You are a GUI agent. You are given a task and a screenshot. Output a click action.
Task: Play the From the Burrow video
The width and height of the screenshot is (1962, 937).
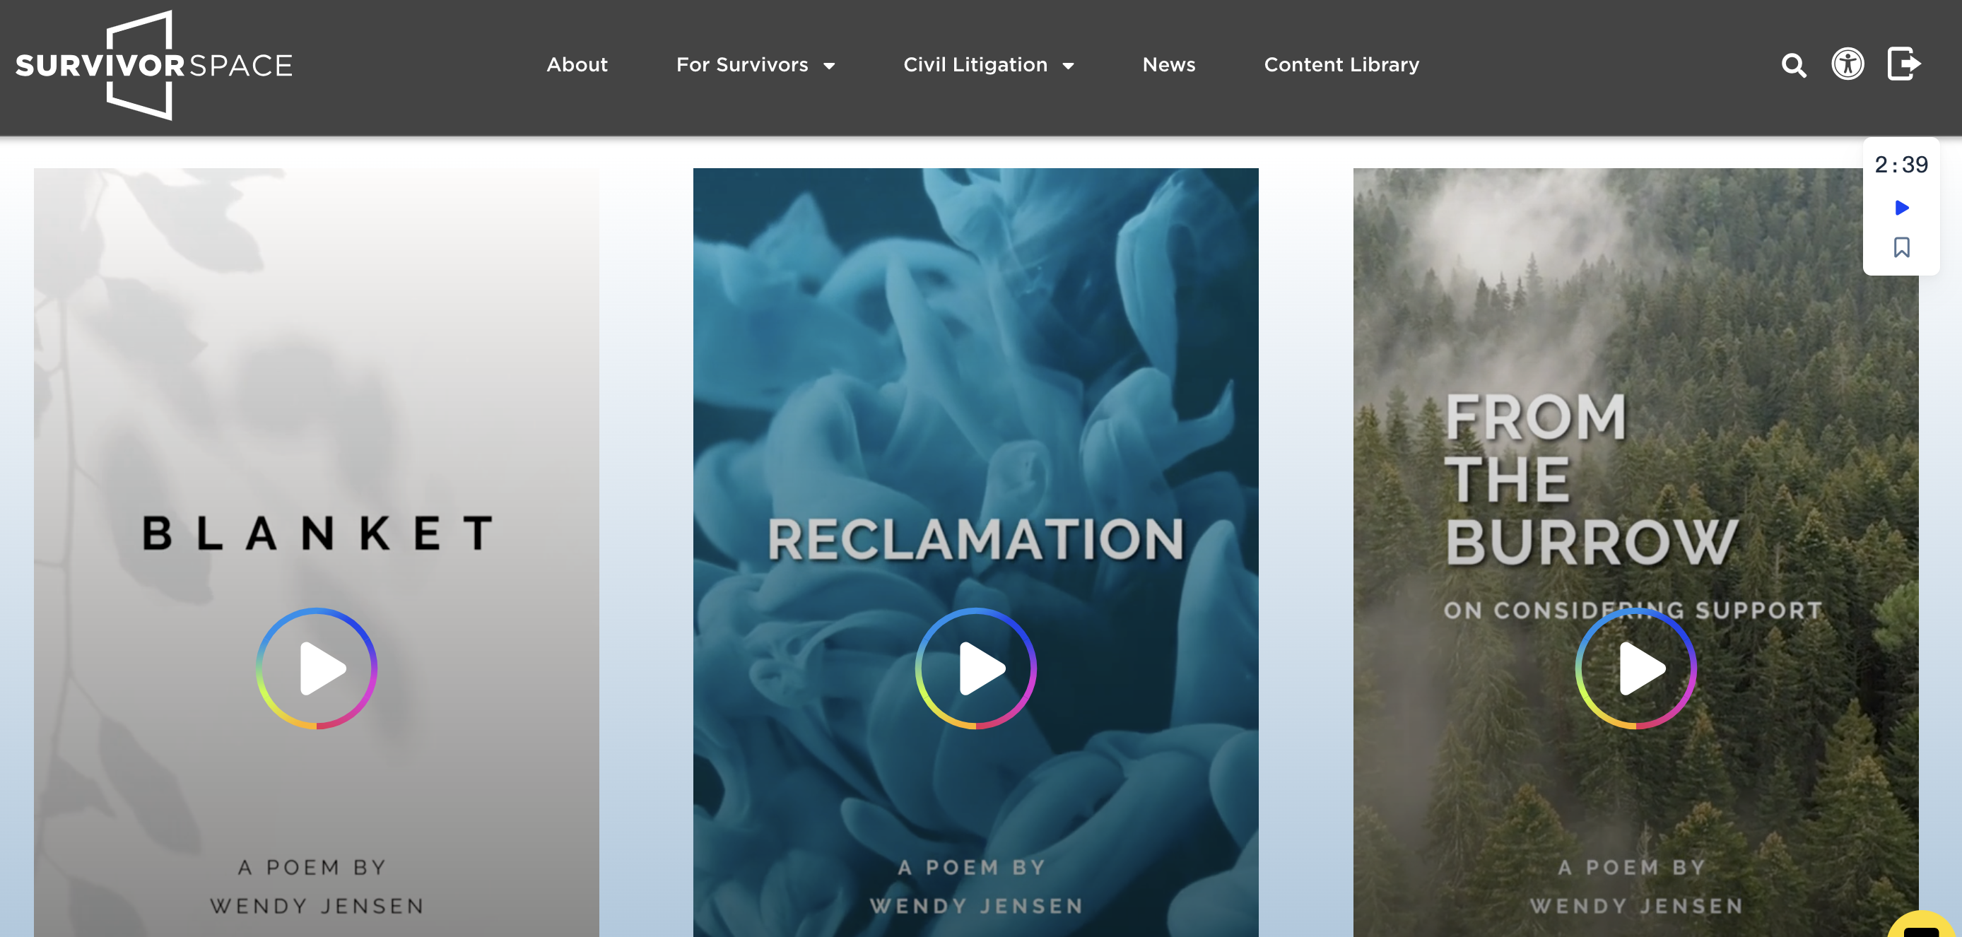pyautogui.click(x=1636, y=668)
